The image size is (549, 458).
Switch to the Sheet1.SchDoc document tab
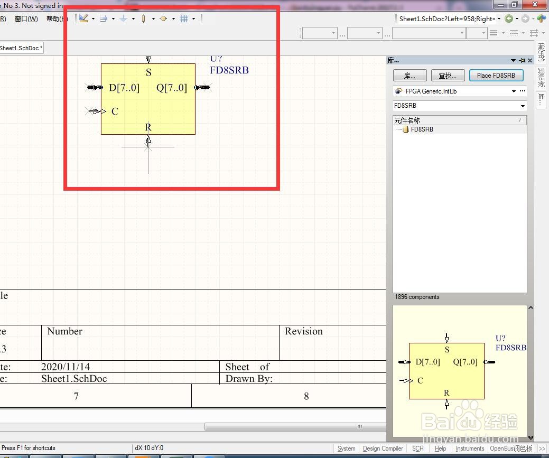point(21,48)
